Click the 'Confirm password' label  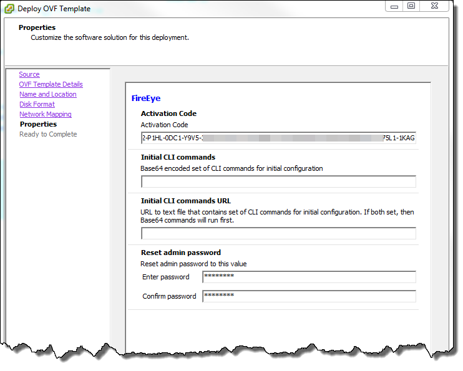click(169, 296)
